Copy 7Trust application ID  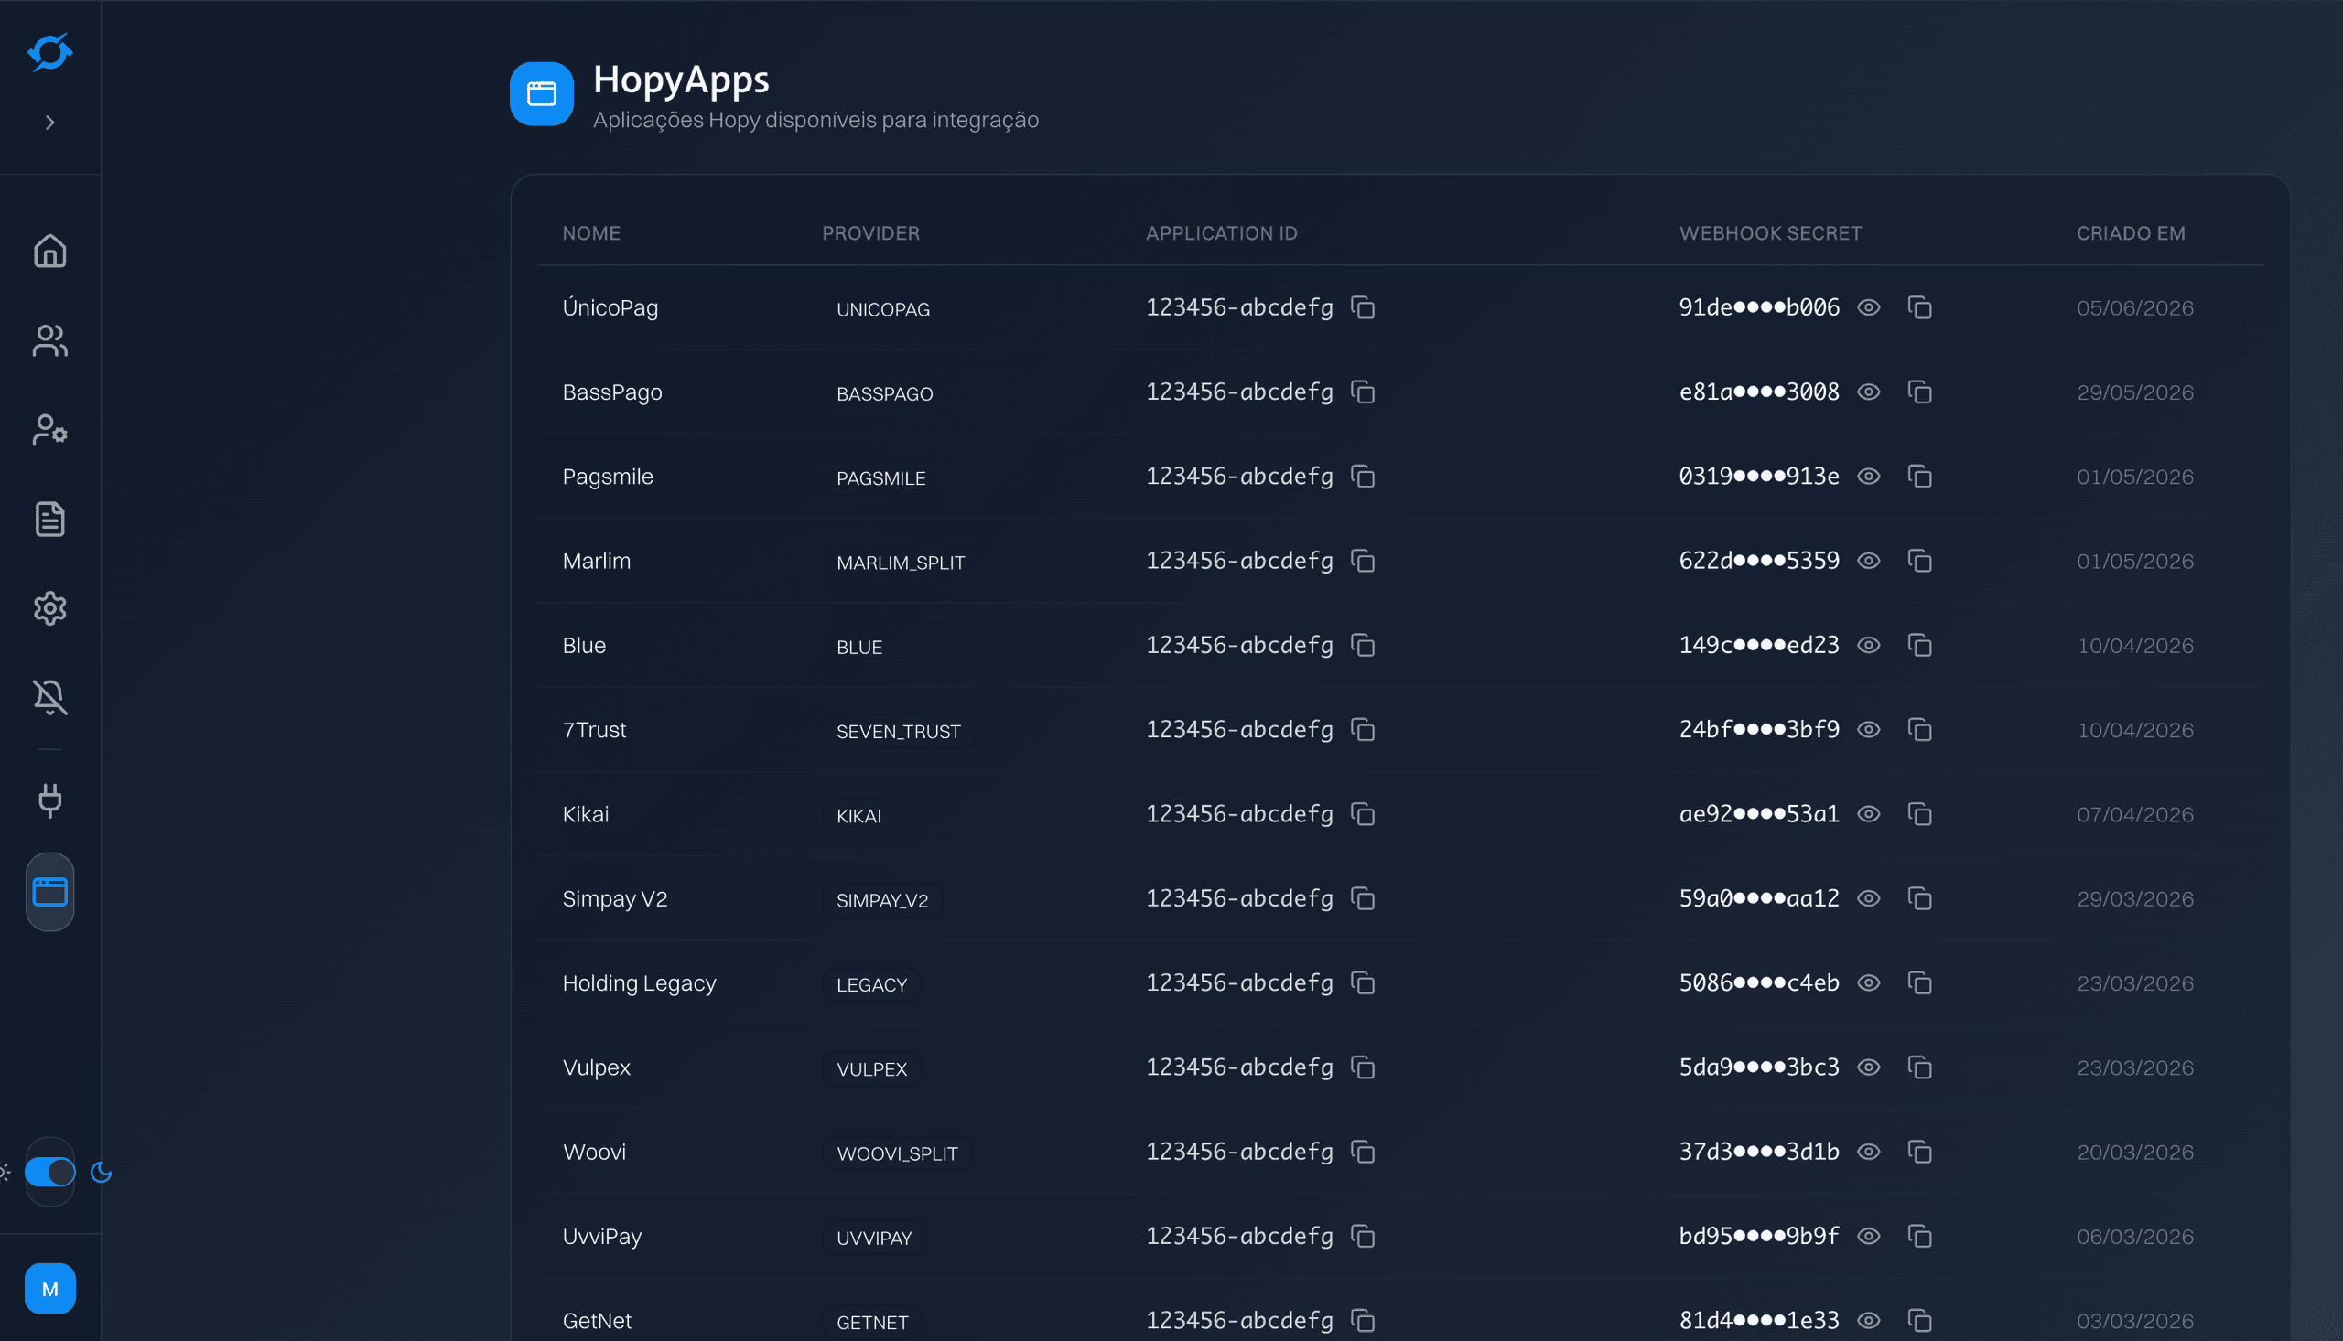[x=1363, y=729]
